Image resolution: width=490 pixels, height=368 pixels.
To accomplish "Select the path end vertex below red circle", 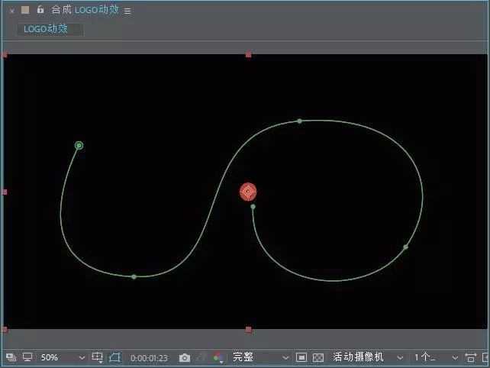I will click(253, 207).
